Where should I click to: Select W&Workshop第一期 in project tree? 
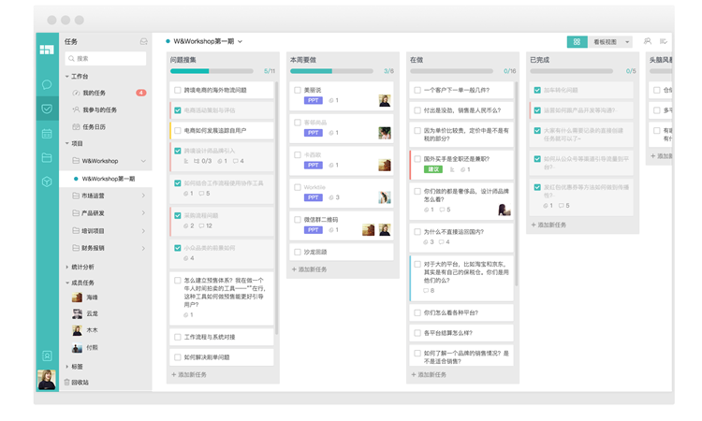[x=106, y=179]
